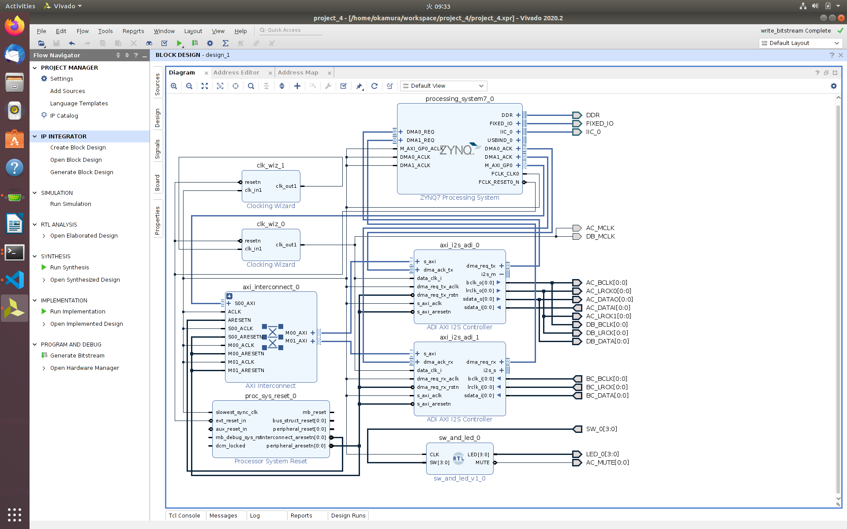847x529 pixels.
Task: Toggle collapse all pins in the diagram
Action: click(266, 86)
